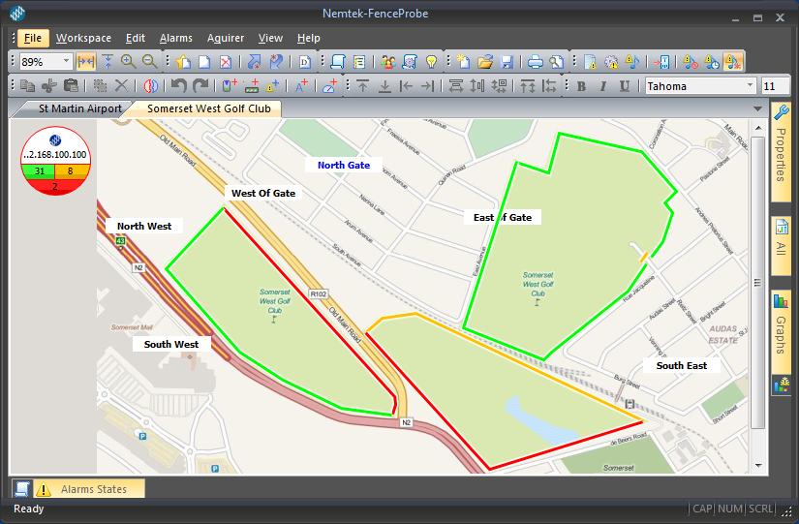
Task: Click the Undo arrow icon
Action: 178,86
